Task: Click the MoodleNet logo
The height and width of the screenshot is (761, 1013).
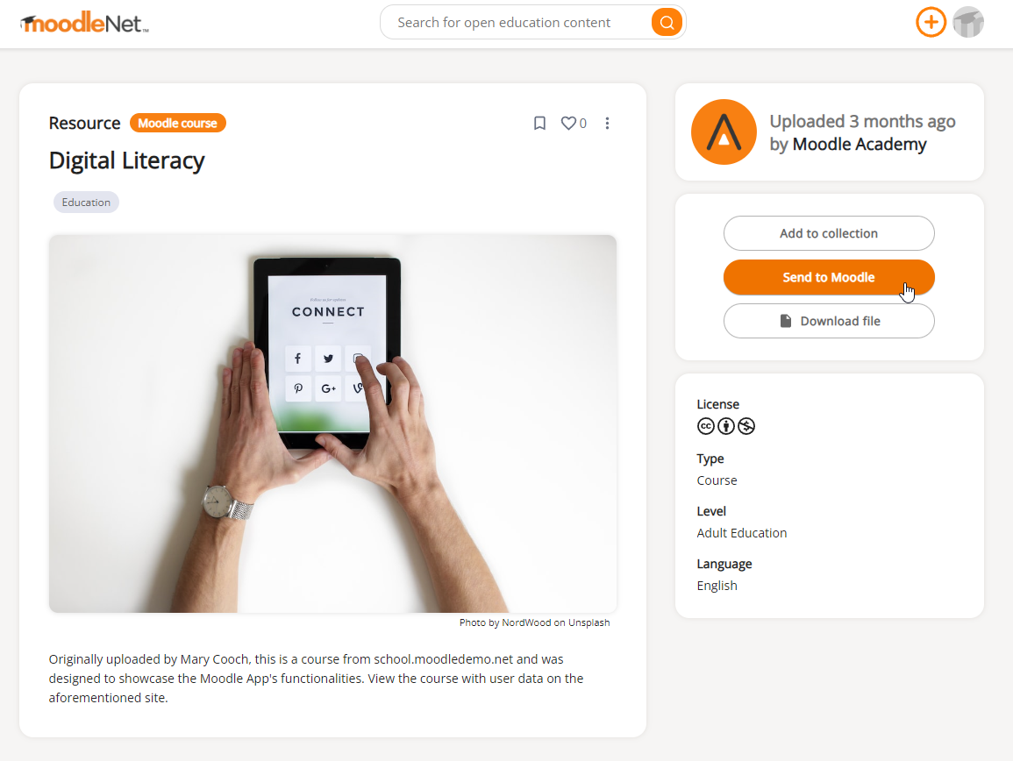Action: click(84, 24)
